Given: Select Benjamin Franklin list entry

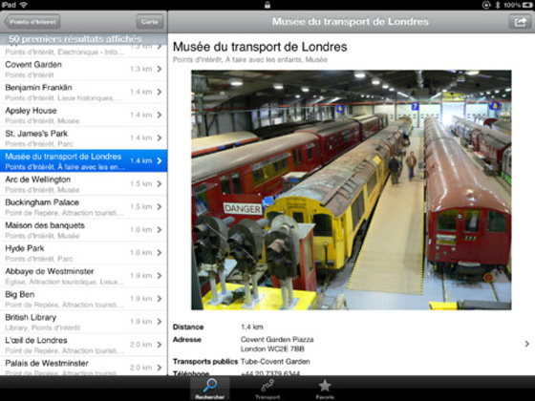Looking at the screenshot, I should point(84,92).
